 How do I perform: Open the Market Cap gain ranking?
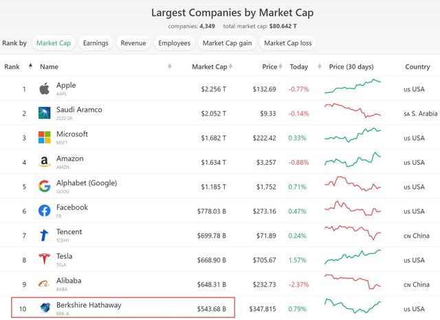(226, 43)
